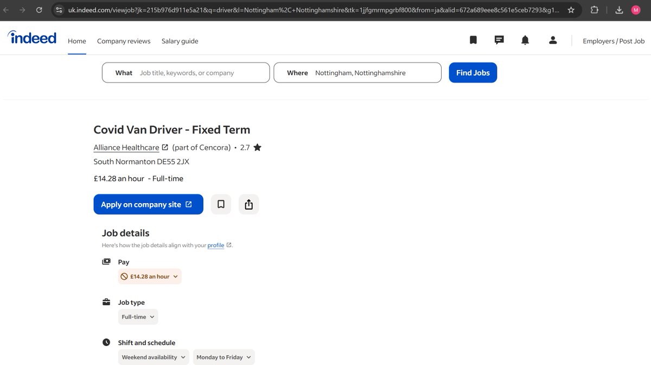Open the messages icon in header
This screenshot has height=365, width=651.
499,40
